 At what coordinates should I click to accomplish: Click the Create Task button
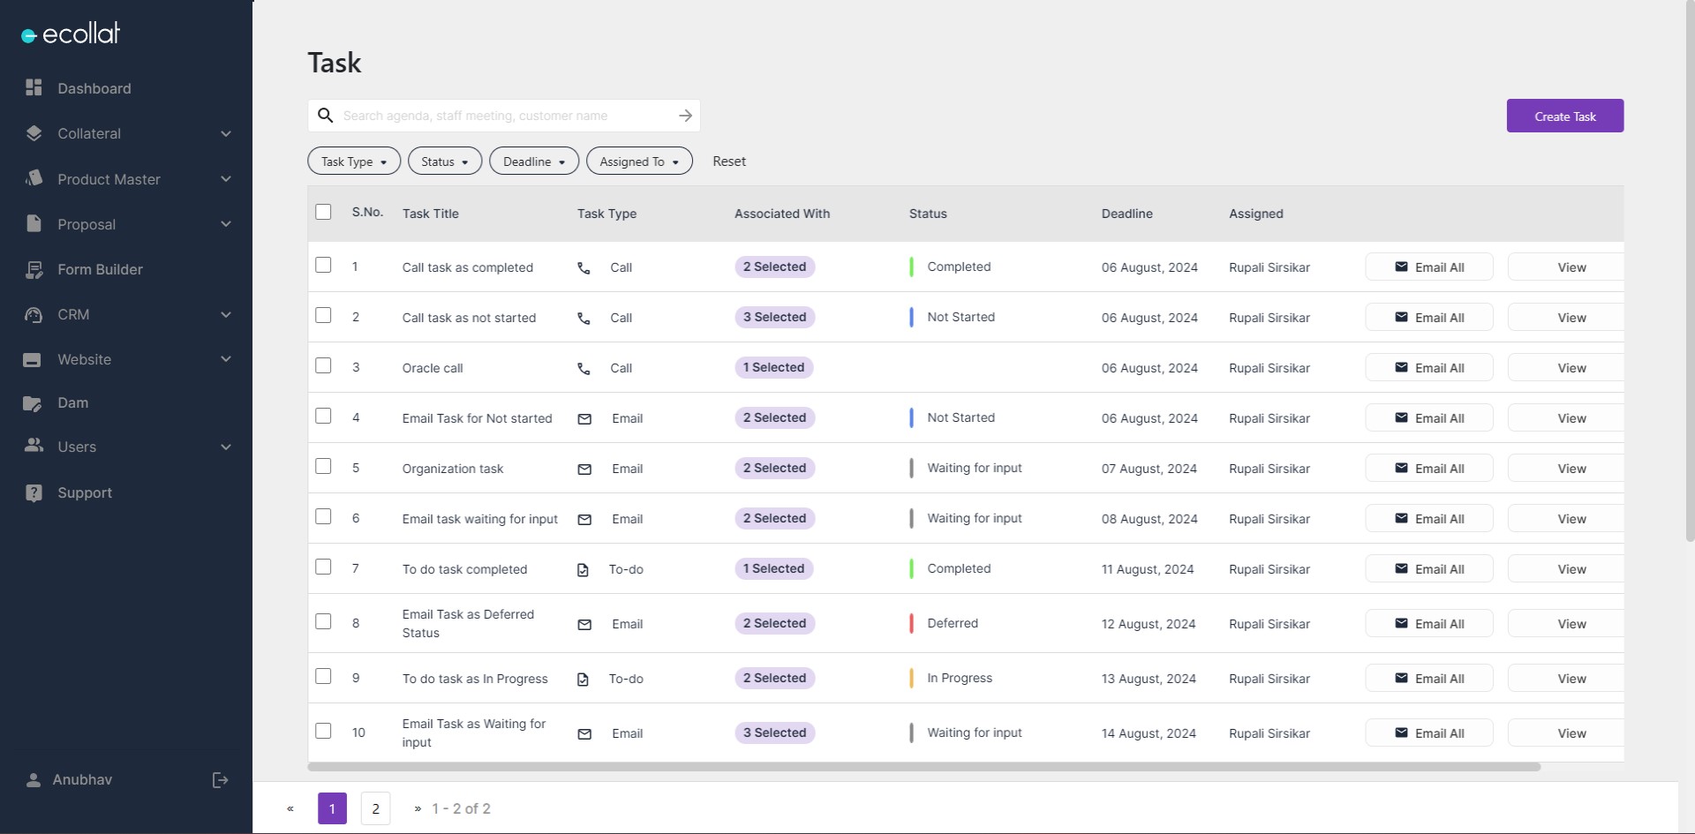(x=1564, y=116)
